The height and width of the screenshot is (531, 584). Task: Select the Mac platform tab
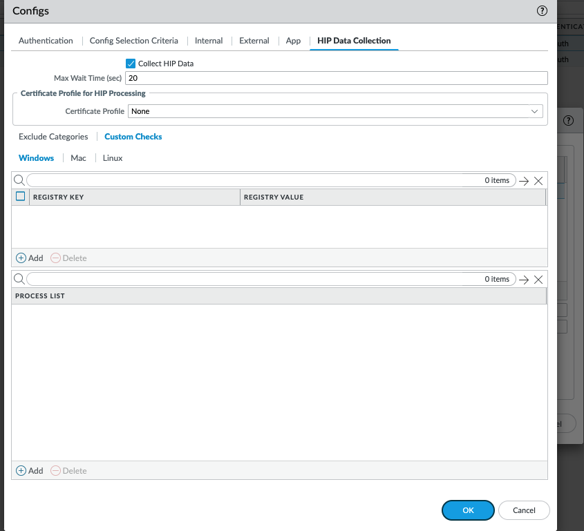78,157
